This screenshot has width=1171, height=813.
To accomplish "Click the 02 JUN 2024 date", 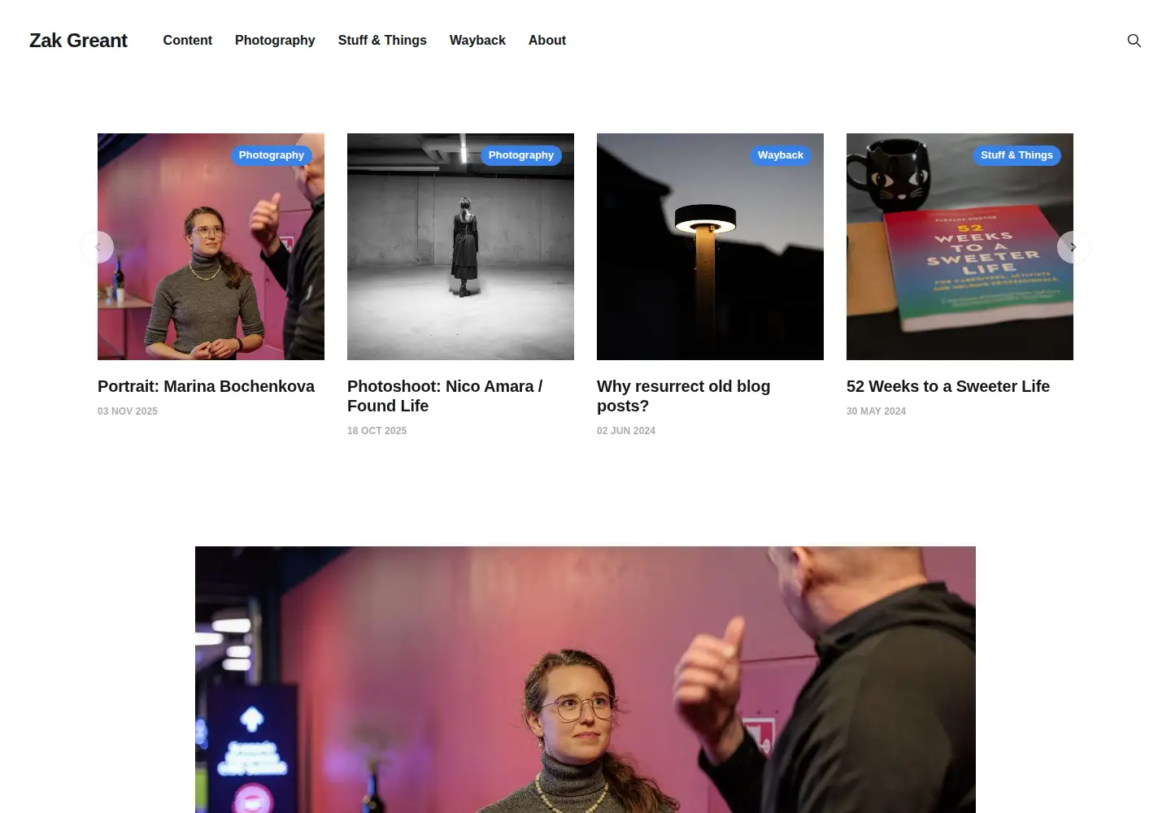I will coord(626,431).
